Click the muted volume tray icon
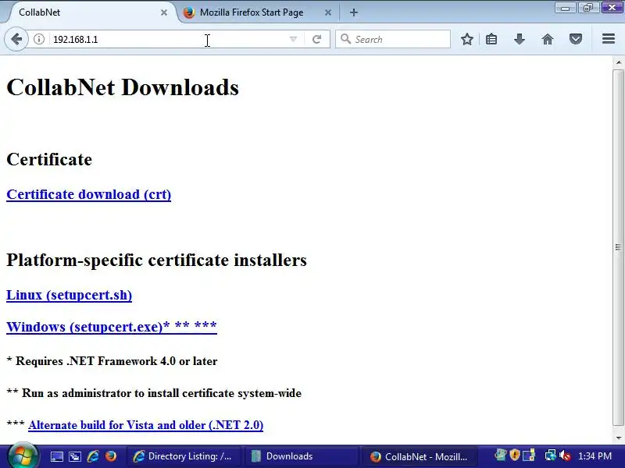The width and height of the screenshot is (625, 468). [x=565, y=456]
